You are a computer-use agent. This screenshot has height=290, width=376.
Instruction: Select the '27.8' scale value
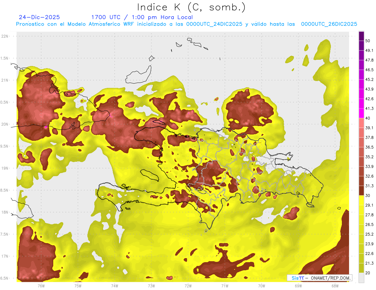tap(369, 215)
